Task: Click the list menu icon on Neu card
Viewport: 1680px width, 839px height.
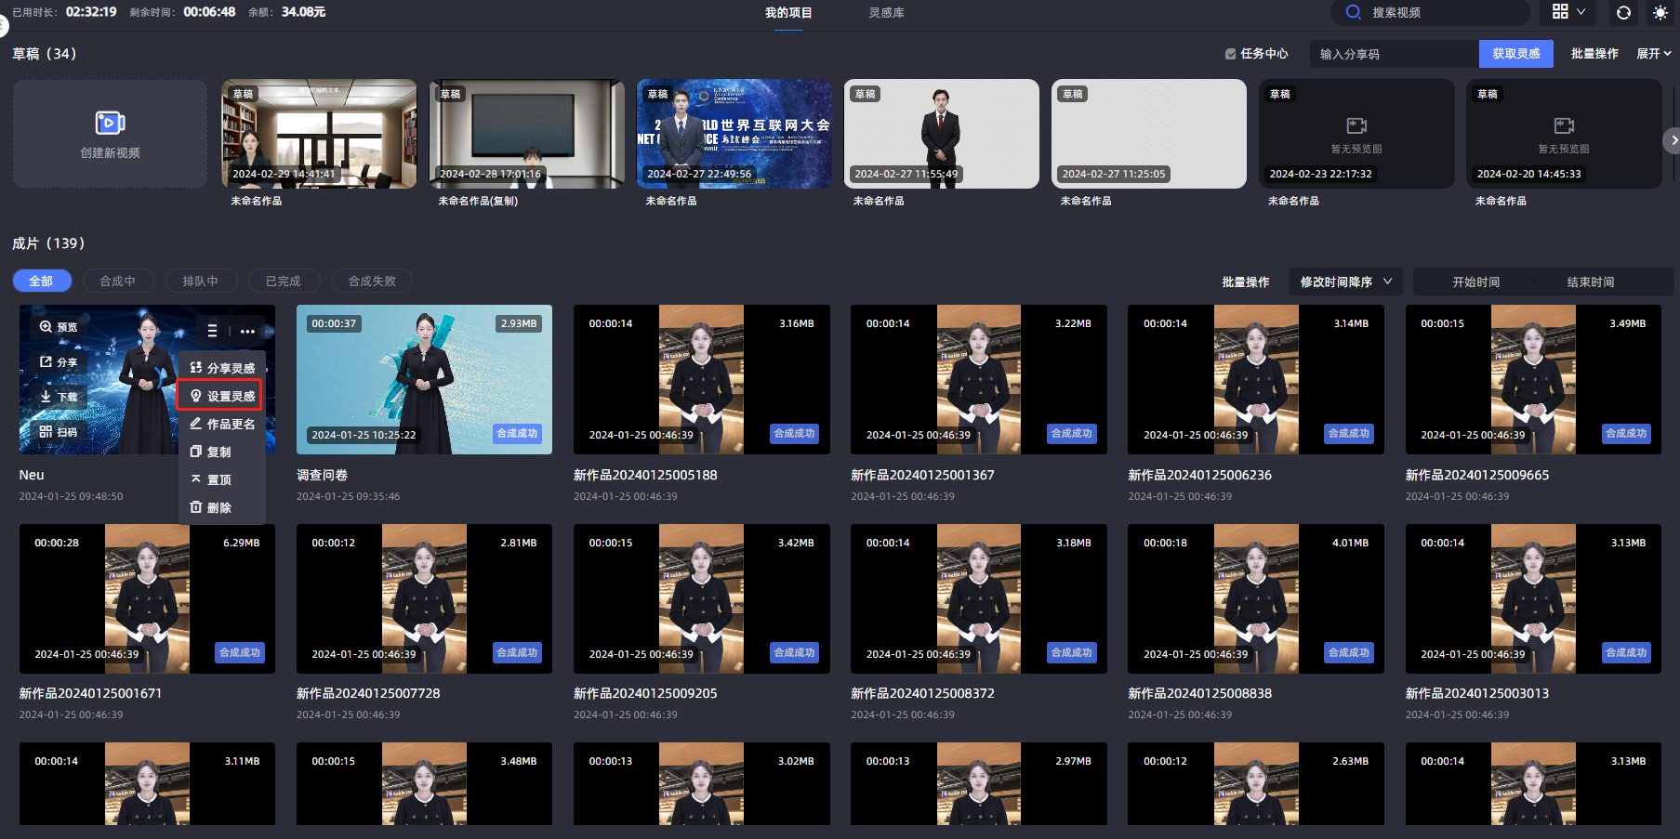Action: [x=212, y=331]
